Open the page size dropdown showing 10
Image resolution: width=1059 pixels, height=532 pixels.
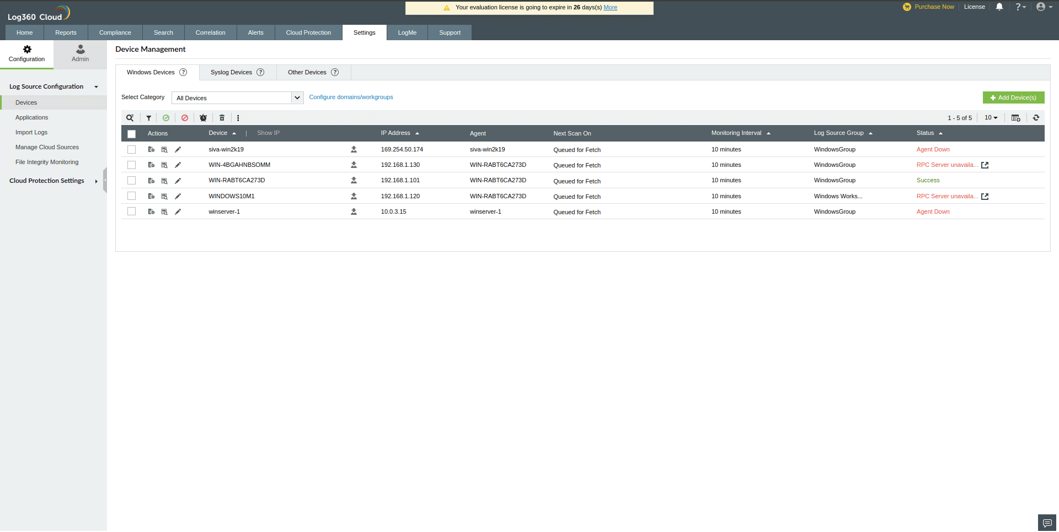(991, 118)
